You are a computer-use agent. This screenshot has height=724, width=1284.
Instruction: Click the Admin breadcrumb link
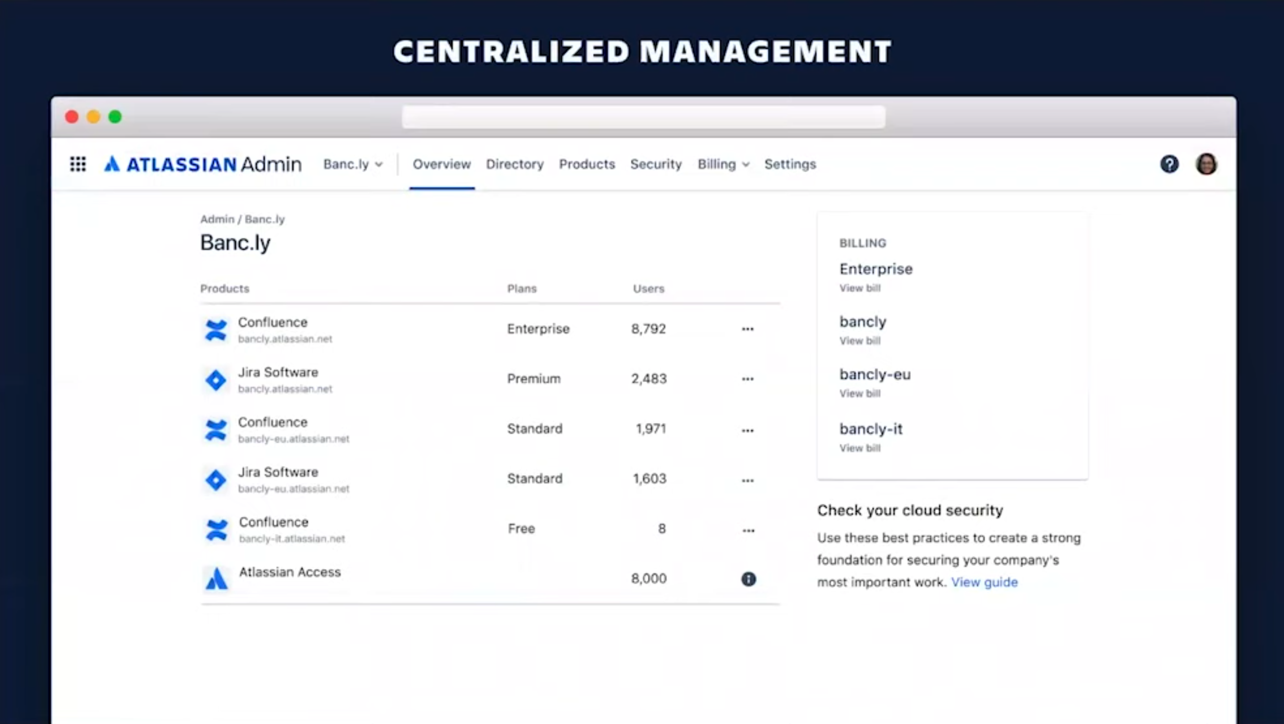217,219
